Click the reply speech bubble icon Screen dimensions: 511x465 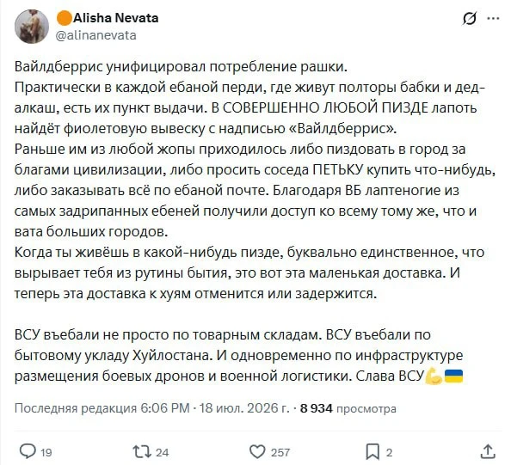[28, 451]
